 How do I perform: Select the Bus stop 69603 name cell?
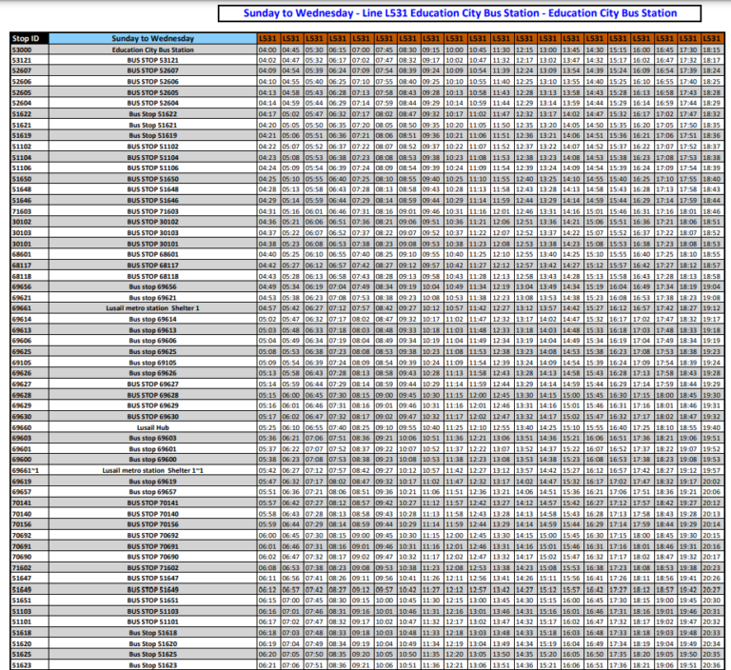point(152,438)
